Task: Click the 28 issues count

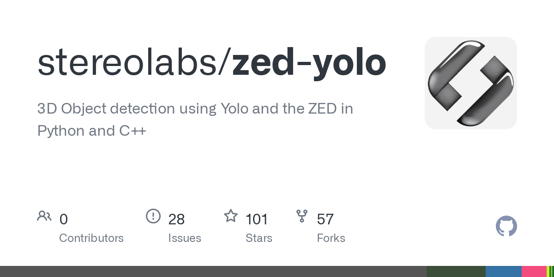Action: (176, 219)
